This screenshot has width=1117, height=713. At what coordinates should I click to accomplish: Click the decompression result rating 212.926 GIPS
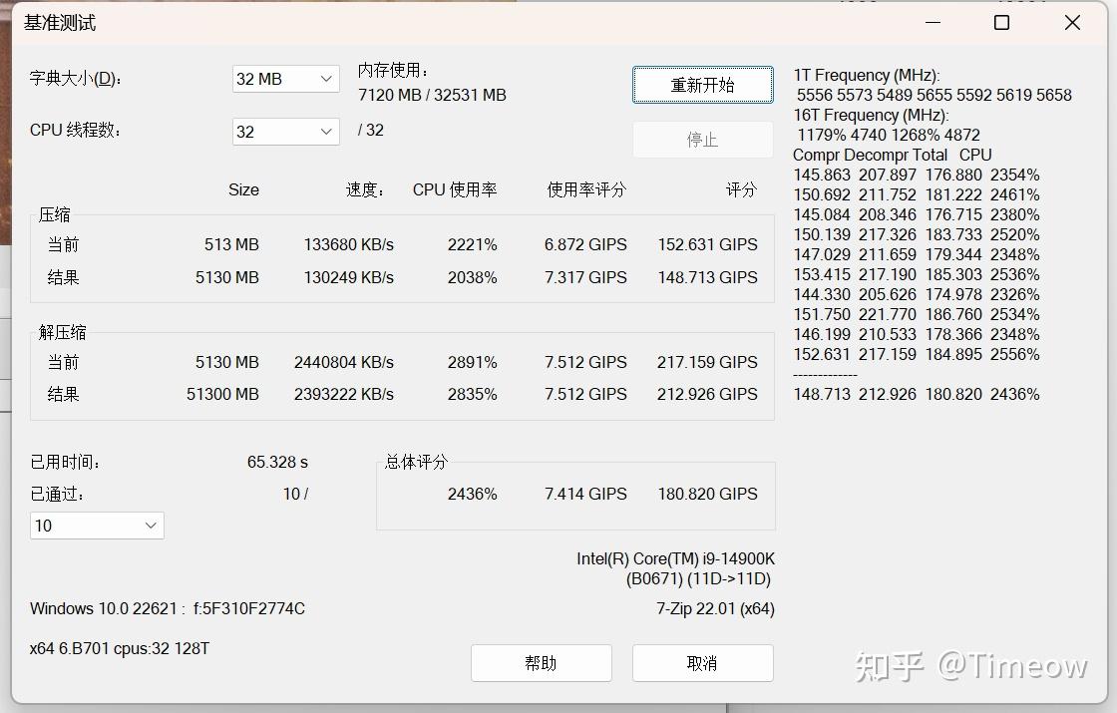click(707, 394)
